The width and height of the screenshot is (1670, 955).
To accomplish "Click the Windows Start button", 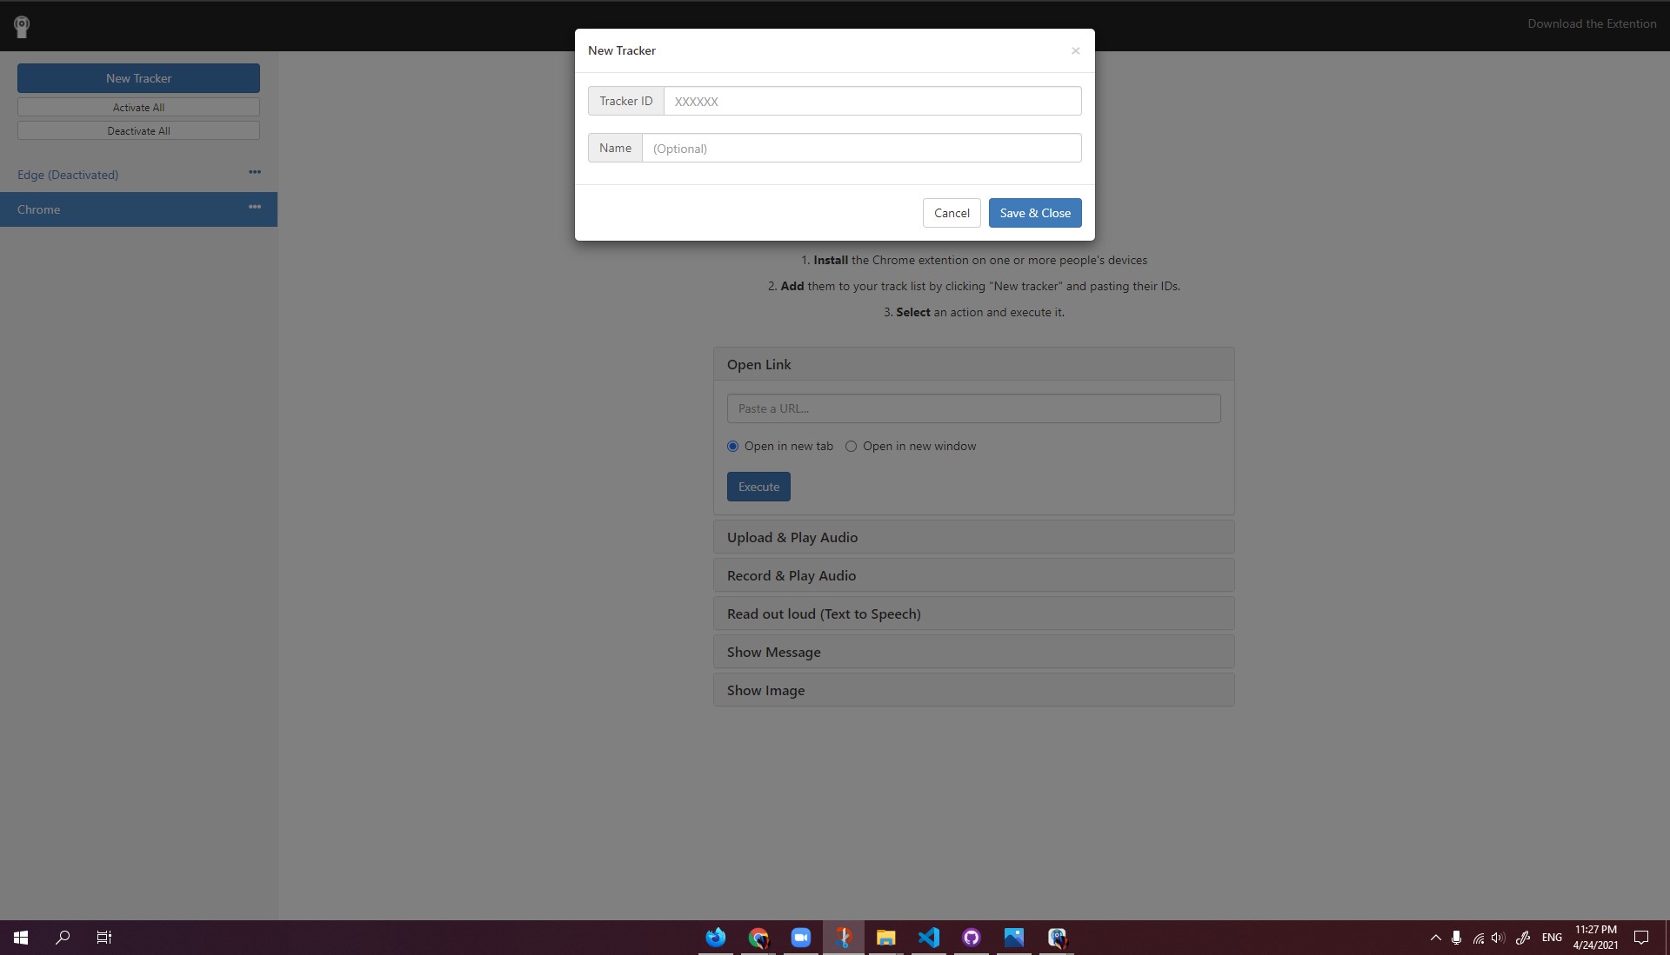I will (21, 938).
